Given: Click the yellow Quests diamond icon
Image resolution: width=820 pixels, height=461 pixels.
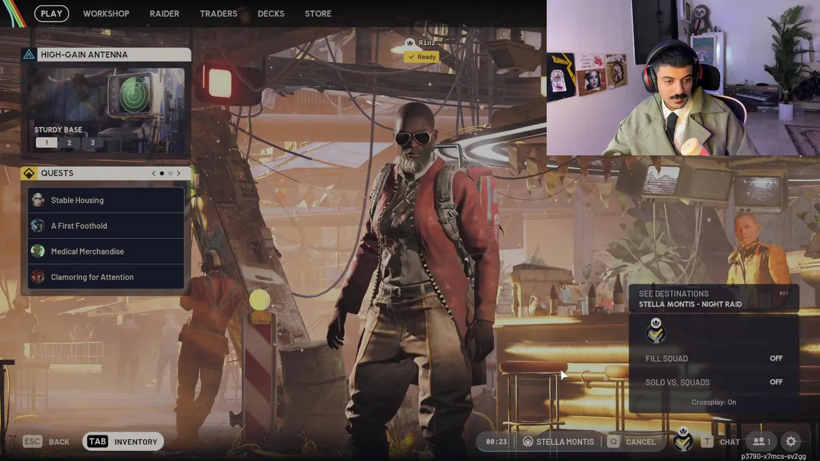Looking at the screenshot, I should tap(29, 174).
